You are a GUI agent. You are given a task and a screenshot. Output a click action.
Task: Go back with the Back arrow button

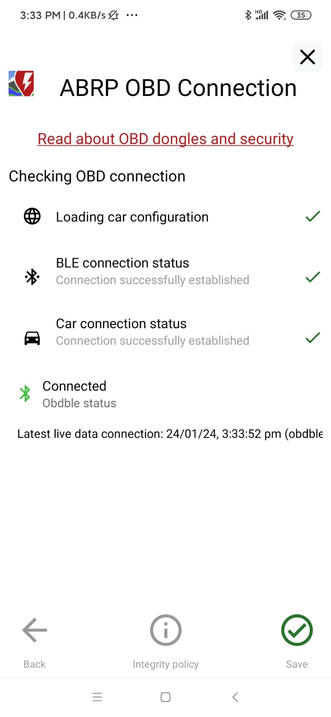pos(34,642)
